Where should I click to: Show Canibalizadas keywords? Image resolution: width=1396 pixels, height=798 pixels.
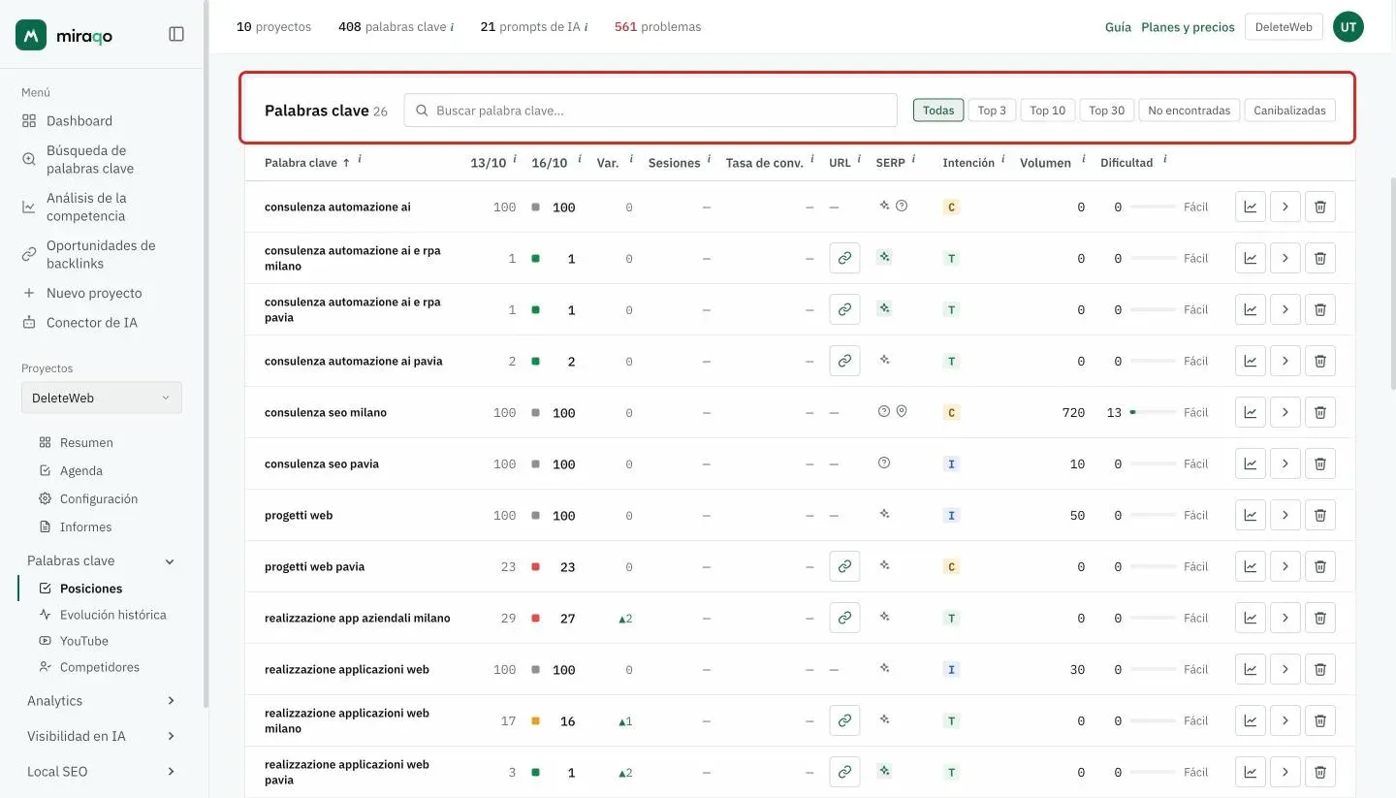pyautogui.click(x=1289, y=111)
